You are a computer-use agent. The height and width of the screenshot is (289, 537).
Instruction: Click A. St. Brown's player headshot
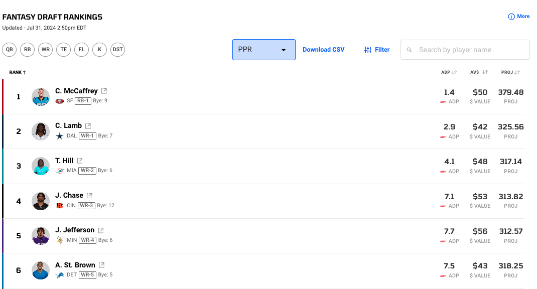point(41,270)
